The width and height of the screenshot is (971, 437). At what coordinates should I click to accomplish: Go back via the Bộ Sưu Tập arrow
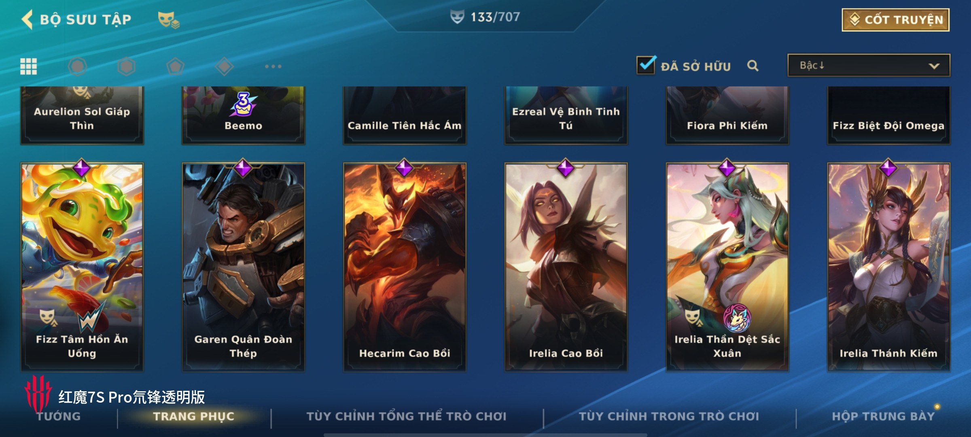(x=27, y=19)
